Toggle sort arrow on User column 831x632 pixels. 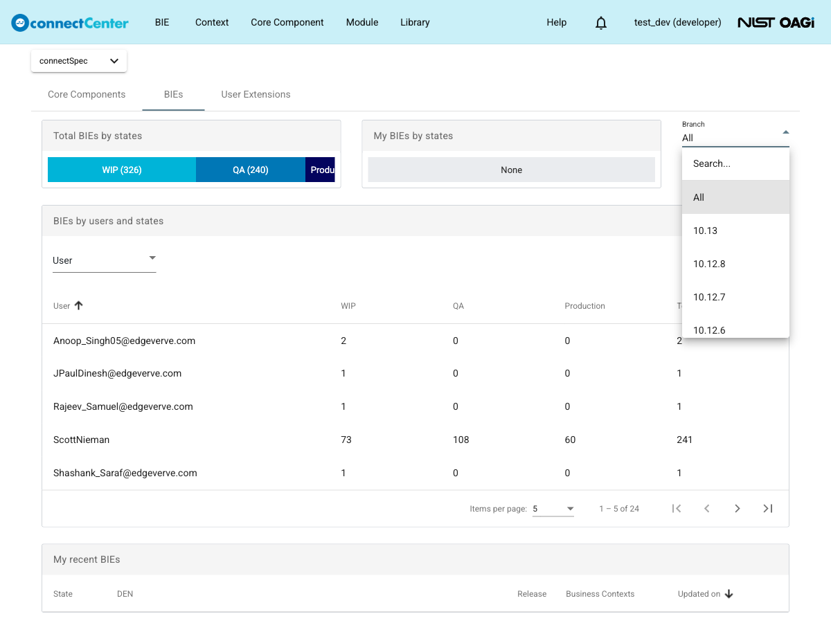pyautogui.click(x=78, y=305)
